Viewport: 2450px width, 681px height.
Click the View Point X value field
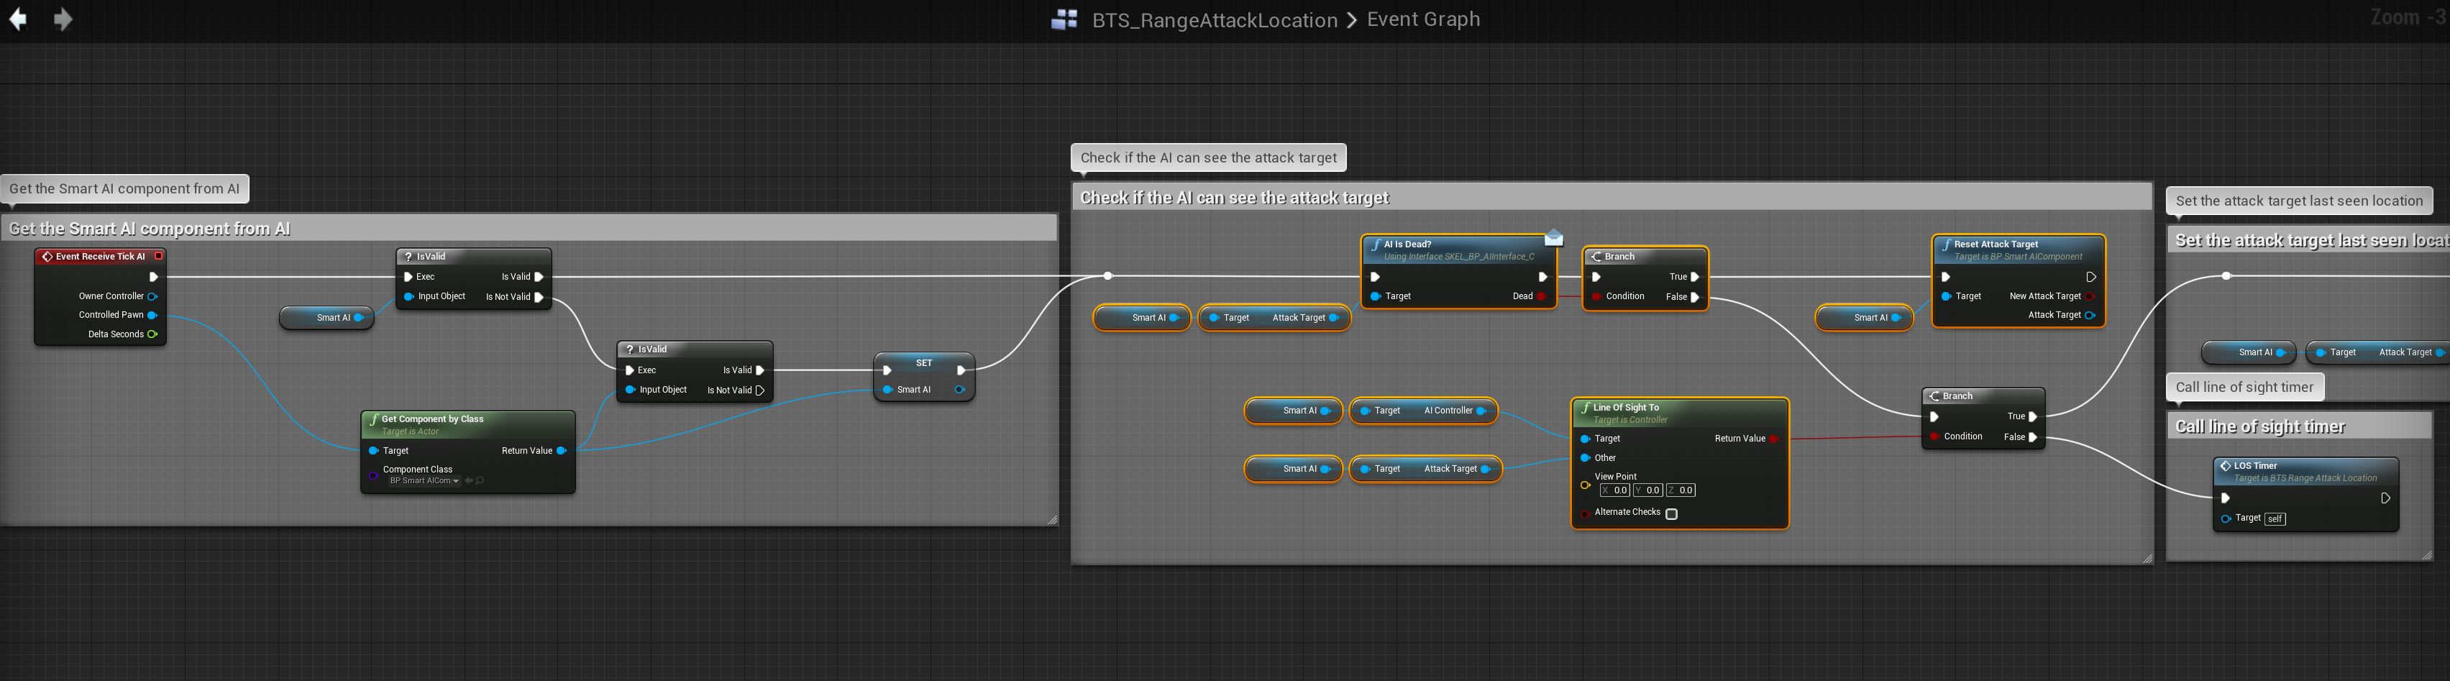pyautogui.click(x=1616, y=490)
